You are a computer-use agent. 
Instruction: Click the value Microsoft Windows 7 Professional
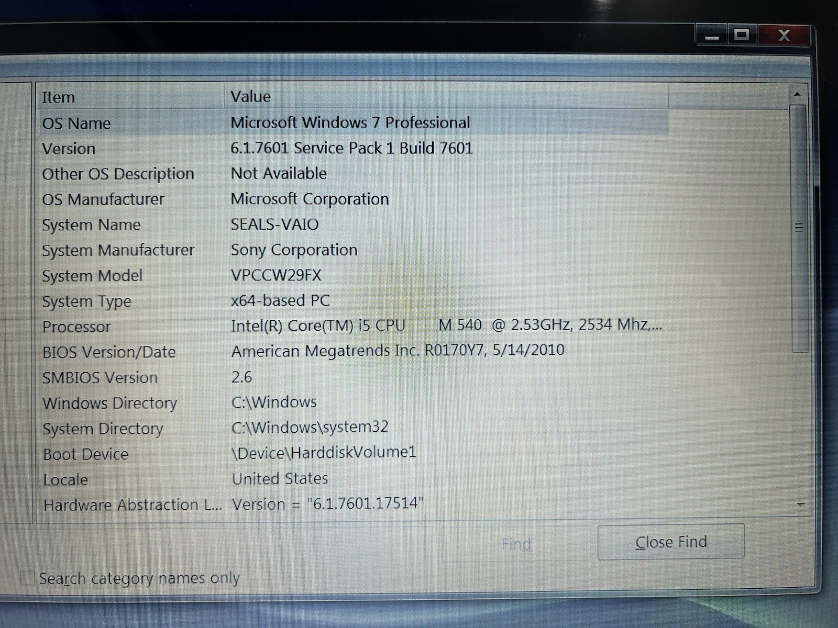tap(350, 122)
